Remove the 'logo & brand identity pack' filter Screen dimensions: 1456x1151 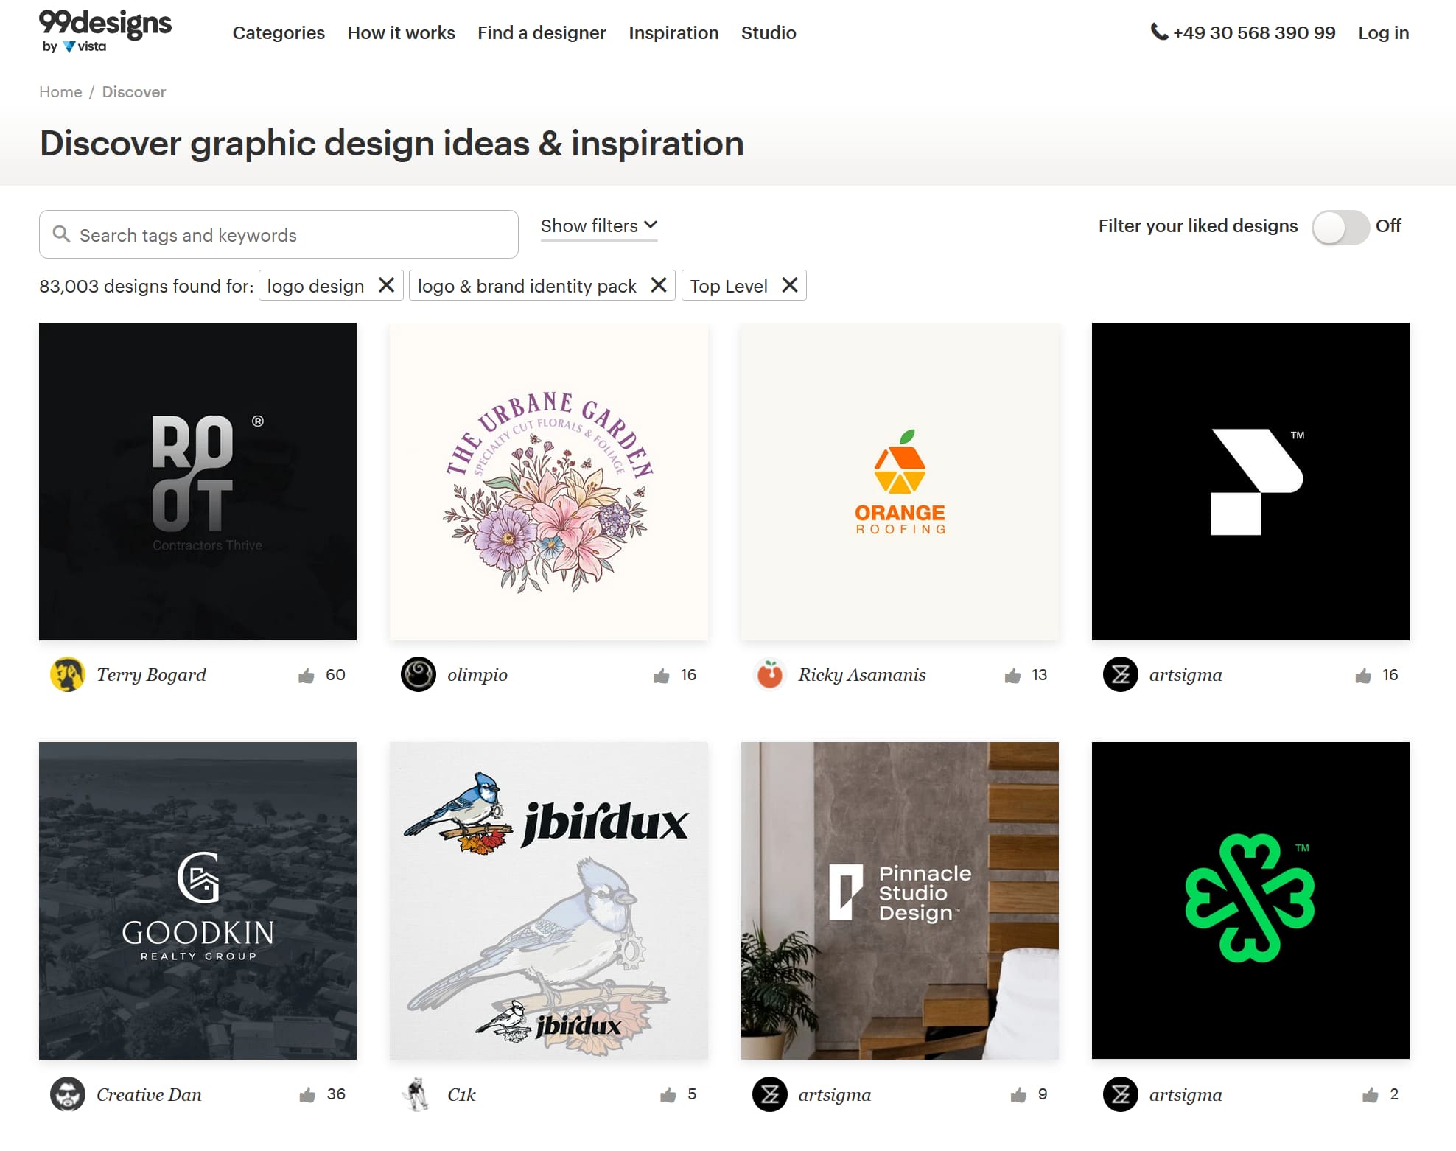[659, 286]
